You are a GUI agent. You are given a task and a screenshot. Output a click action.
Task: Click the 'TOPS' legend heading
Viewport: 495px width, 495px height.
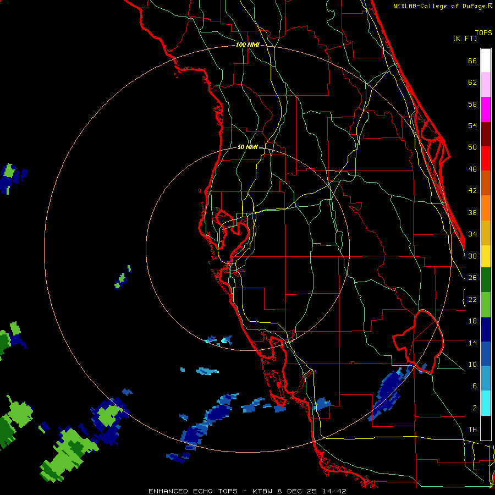pyautogui.click(x=483, y=32)
